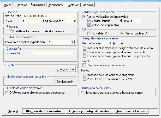Enable Habilita el traspaso a EDI checkbox
161x118 pixels.
[11, 31]
